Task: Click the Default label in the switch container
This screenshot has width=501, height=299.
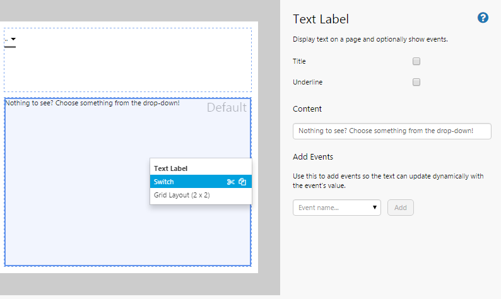Action: point(227,108)
